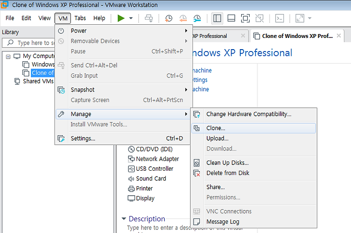Revert to snapshot toolbar icon

pyautogui.click(x=183, y=18)
